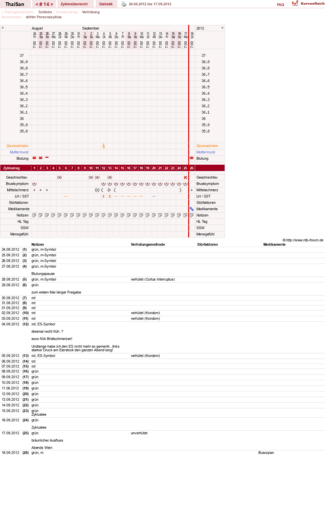Click 'verhütet (Coitus Interruptus)' entry
325x509 pixels.
(153, 279)
